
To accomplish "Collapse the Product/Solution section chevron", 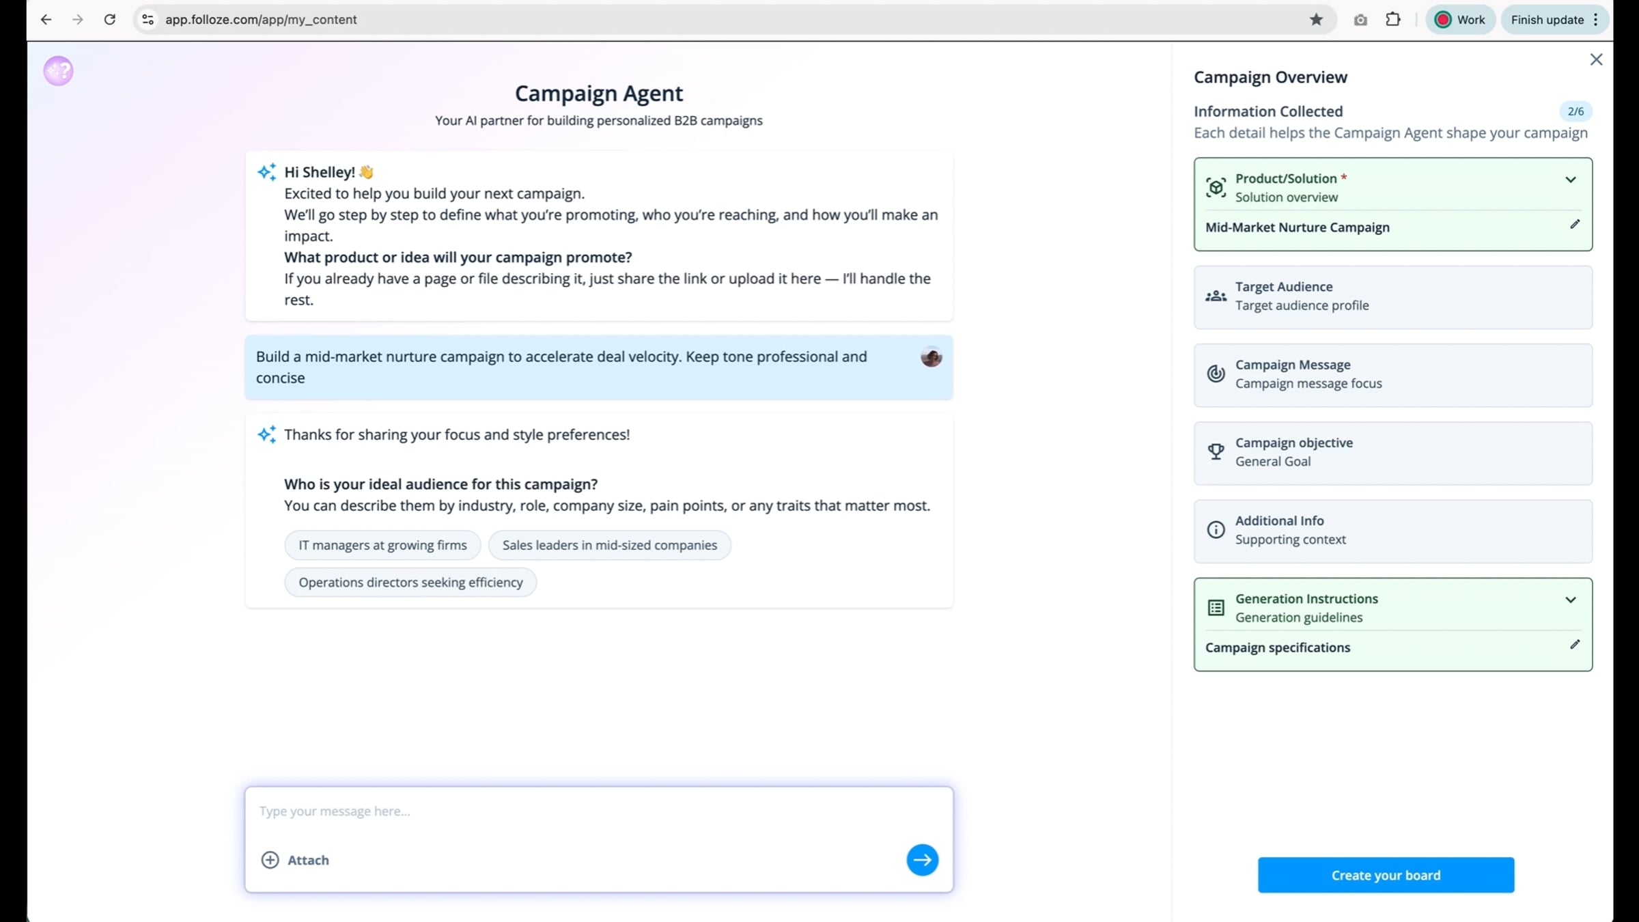I will [x=1571, y=180].
